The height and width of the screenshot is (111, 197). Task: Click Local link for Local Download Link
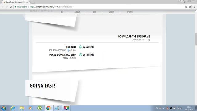(x=88, y=55)
